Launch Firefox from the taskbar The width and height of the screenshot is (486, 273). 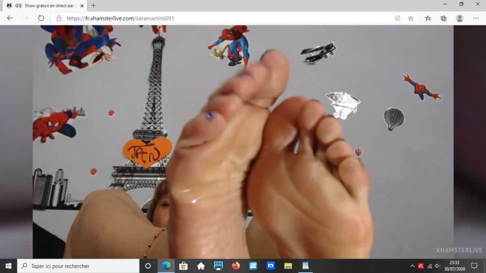click(x=236, y=266)
